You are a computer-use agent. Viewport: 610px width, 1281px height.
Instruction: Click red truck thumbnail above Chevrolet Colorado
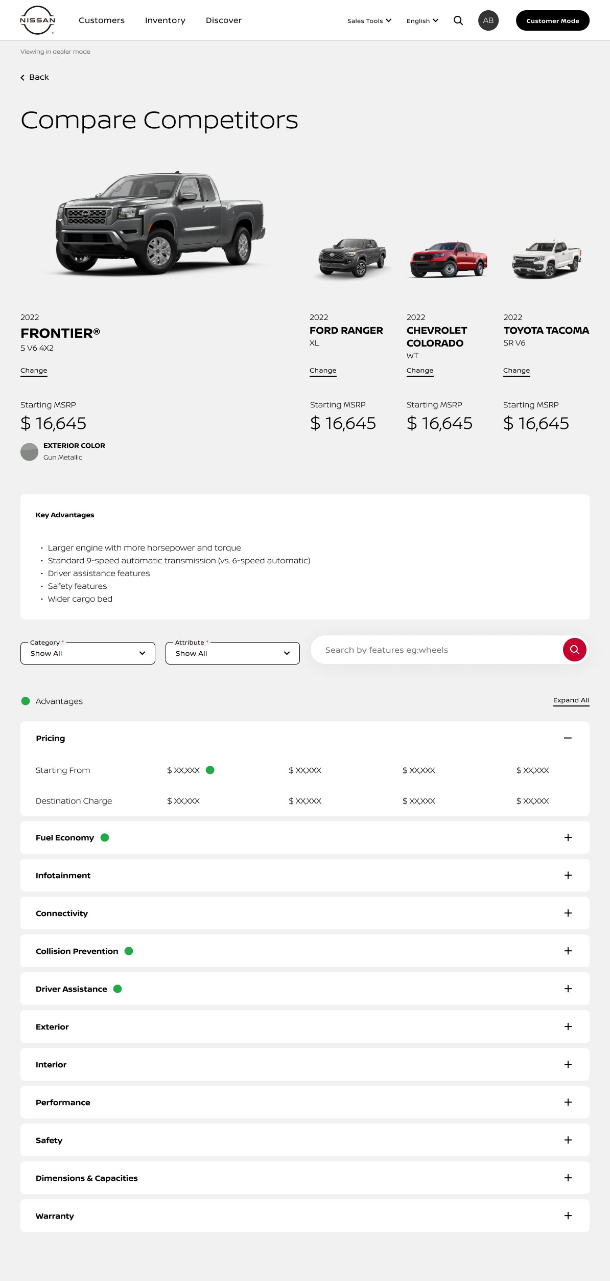point(449,259)
